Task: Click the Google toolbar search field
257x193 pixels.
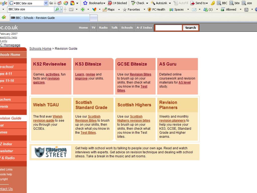Action: click(x=29, y=3)
